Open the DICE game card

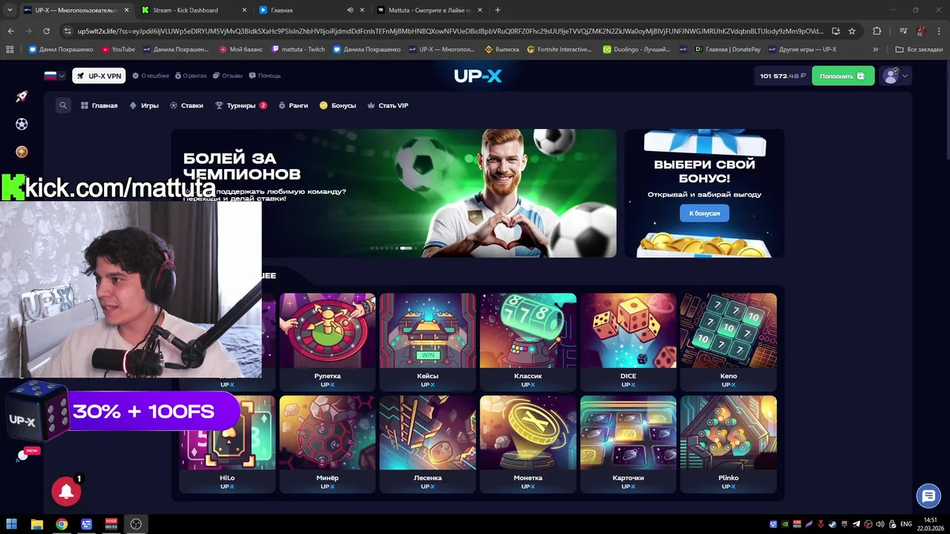[628, 341]
